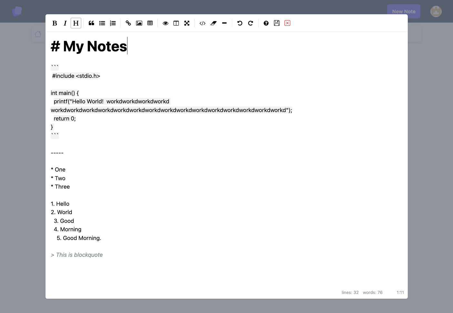Click the app logo
The height and width of the screenshot is (313, 453).
(17, 11)
